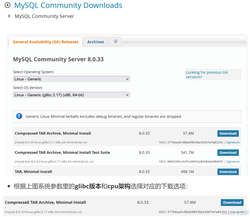Open Signature link for mysql-test archive

(233, 161)
